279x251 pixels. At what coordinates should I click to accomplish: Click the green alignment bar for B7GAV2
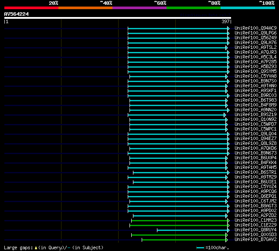coord(184,240)
